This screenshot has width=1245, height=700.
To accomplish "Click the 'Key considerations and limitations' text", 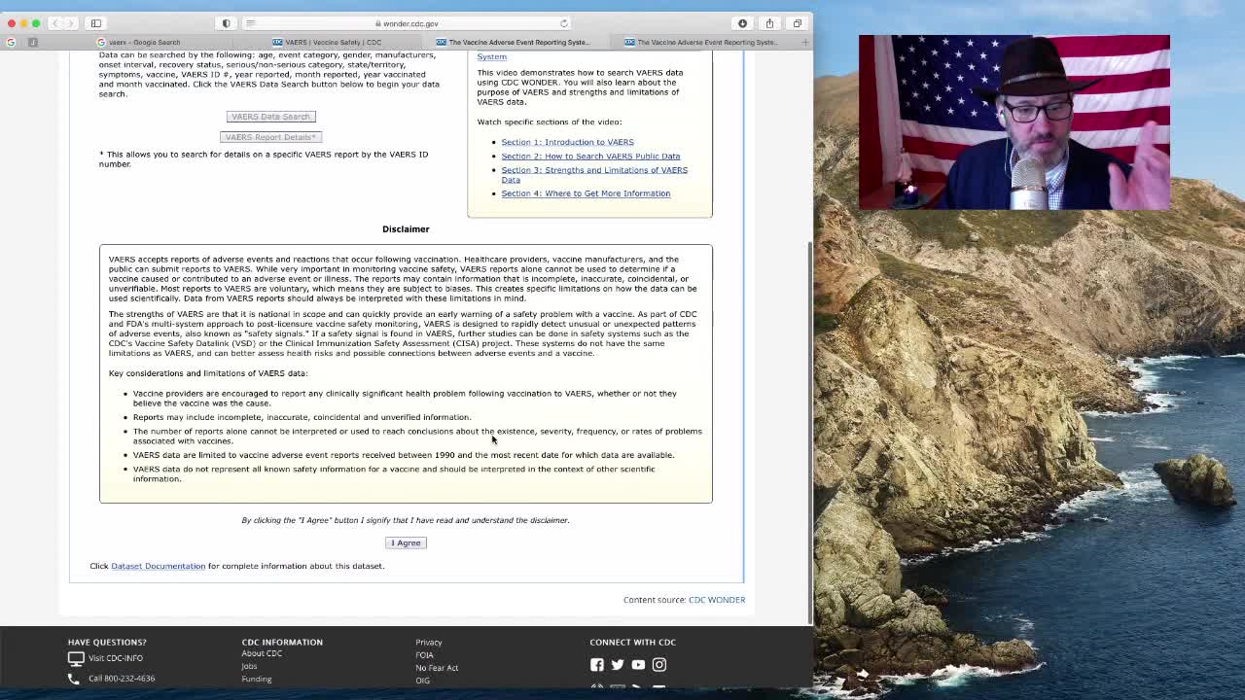I will 208,373.
